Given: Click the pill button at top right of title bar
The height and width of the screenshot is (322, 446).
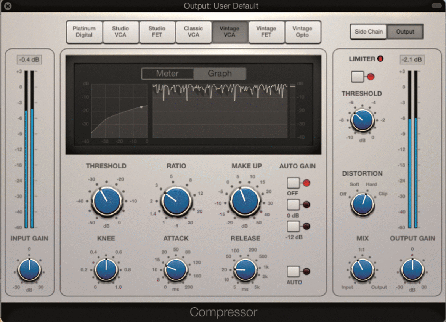Looking at the screenshot, I should (x=436, y=6).
